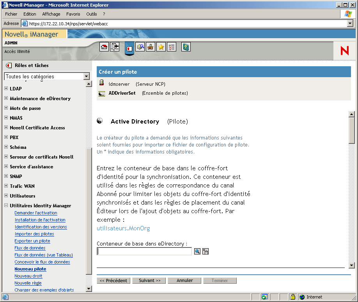Screen dimensions: 358x302
Task: Collapse the 'Utilitaires Identity Manager' category
Action: coord(6,205)
